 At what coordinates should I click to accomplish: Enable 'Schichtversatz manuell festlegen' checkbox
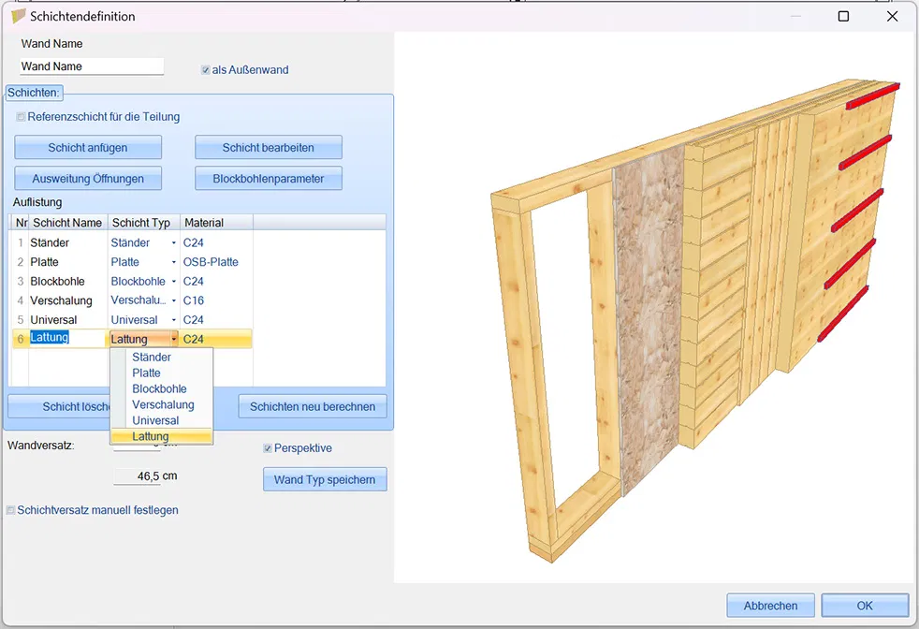(x=11, y=510)
